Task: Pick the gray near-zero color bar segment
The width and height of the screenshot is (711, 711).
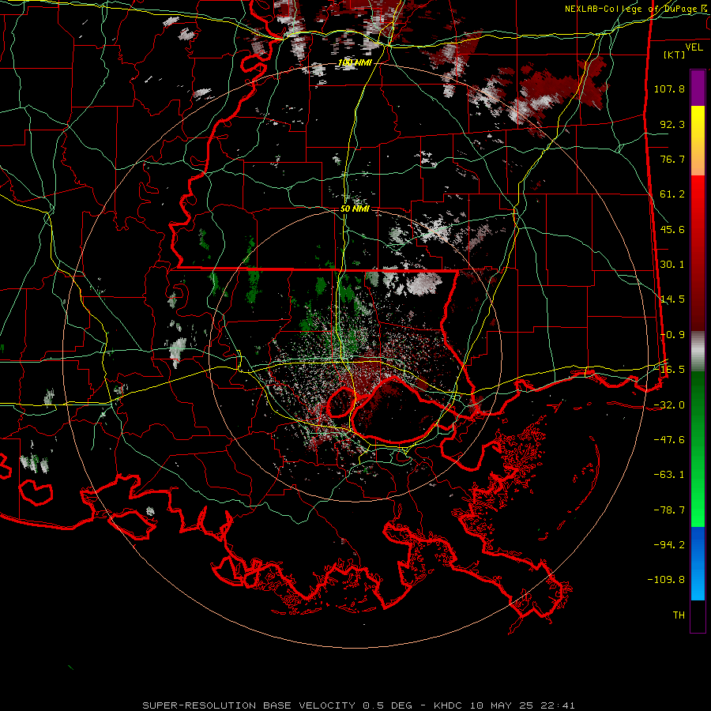Action: [x=698, y=352]
